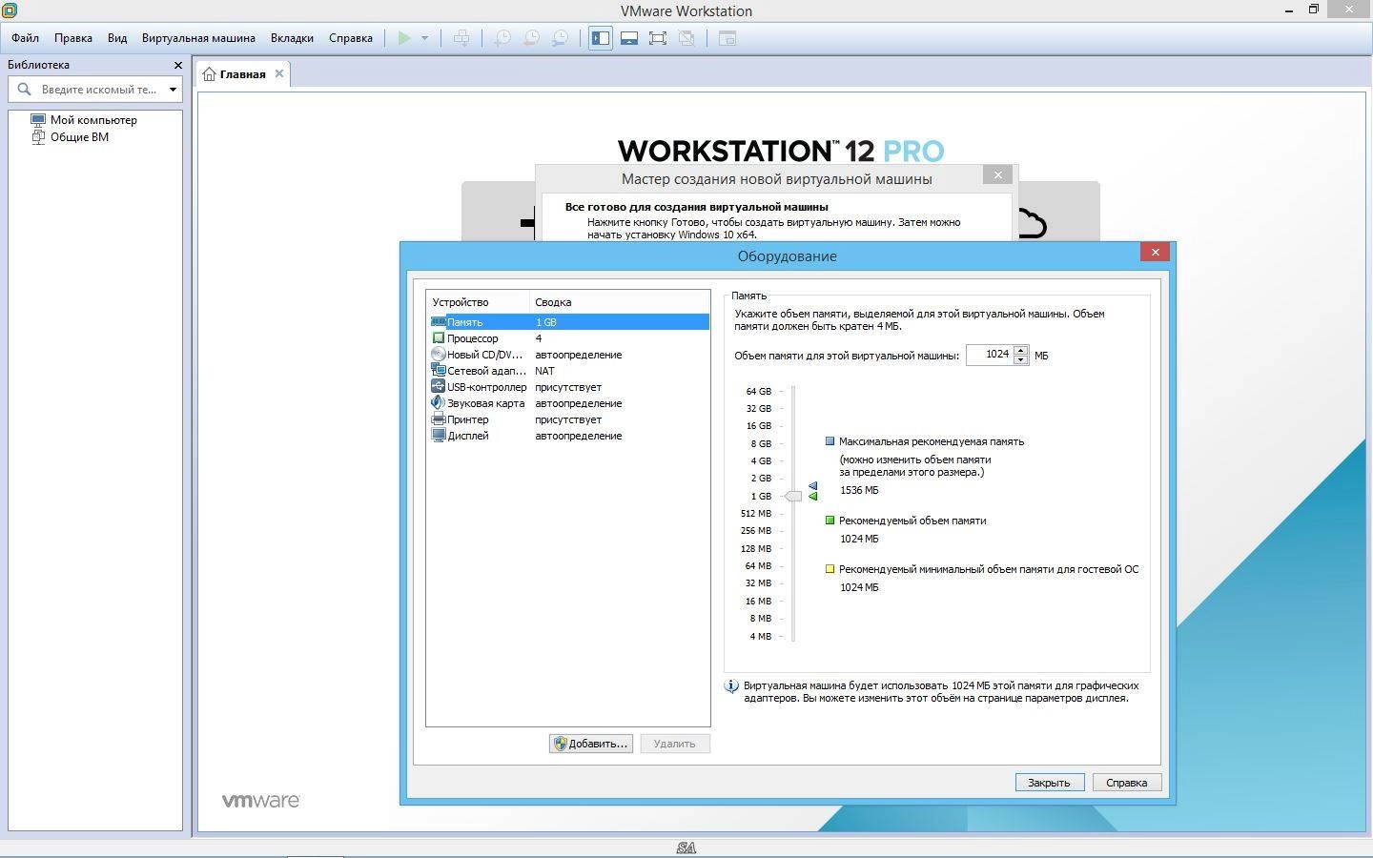Click the Устройство column header
Image resolution: width=1373 pixels, height=858 pixels.
[478, 302]
